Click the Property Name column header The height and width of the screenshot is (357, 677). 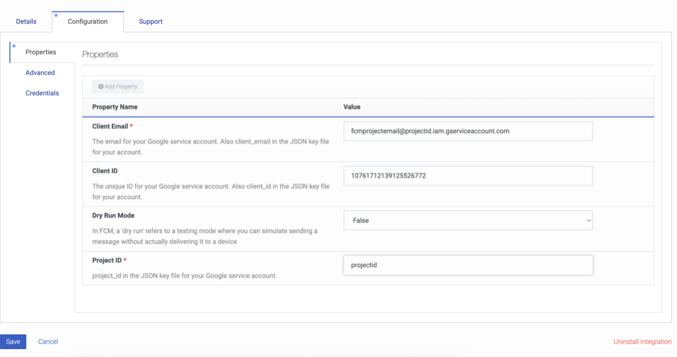pyautogui.click(x=115, y=107)
